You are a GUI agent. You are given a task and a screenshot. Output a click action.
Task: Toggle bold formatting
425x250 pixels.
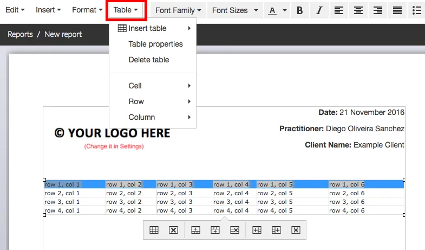(x=300, y=10)
